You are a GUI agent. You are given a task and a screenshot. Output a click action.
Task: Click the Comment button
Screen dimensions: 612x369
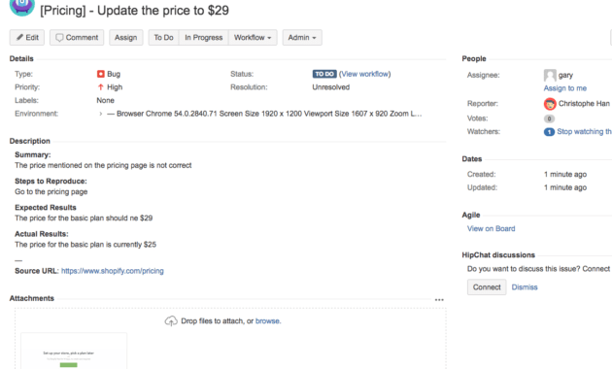pyautogui.click(x=77, y=38)
